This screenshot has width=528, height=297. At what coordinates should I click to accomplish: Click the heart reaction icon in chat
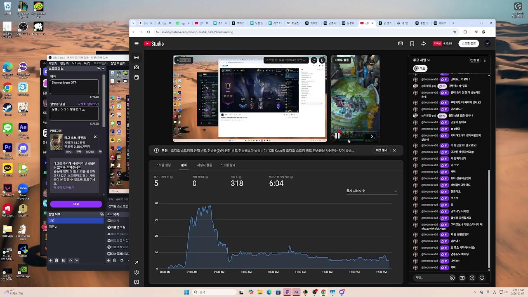[482, 278]
